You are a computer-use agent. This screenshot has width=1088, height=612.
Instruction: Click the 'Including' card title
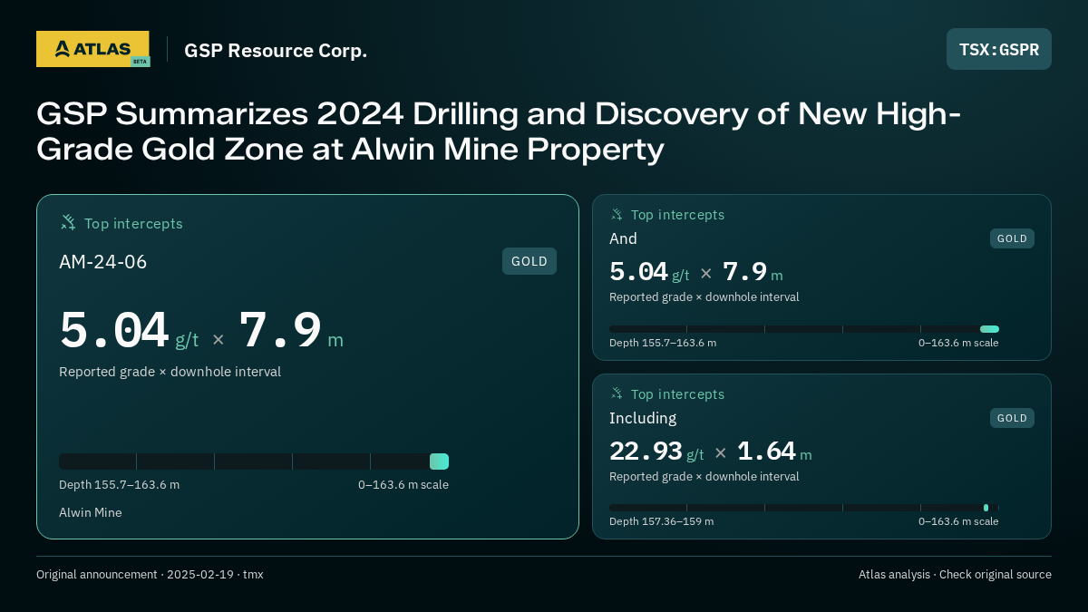643,418
